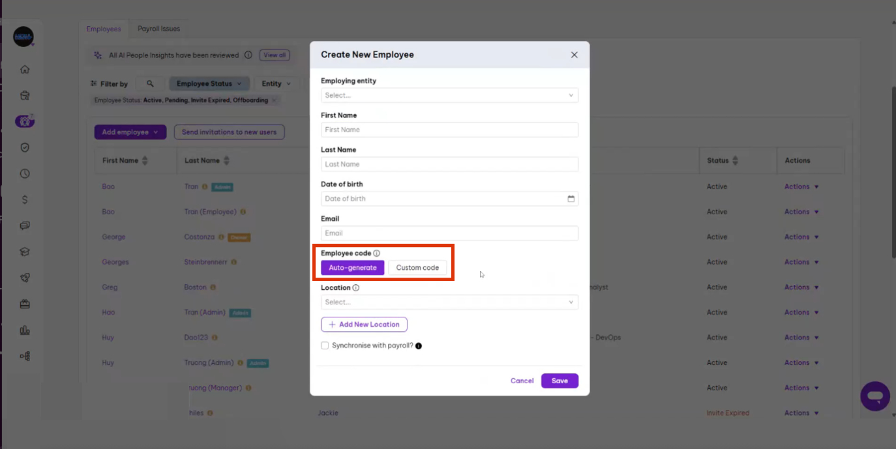
Task: Click the calendar icon in Date of birth
Action: pos(571,199)
